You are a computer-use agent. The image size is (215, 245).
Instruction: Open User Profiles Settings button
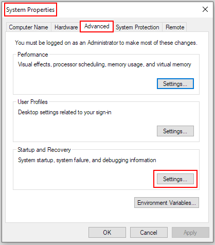(x=175, y=131)
